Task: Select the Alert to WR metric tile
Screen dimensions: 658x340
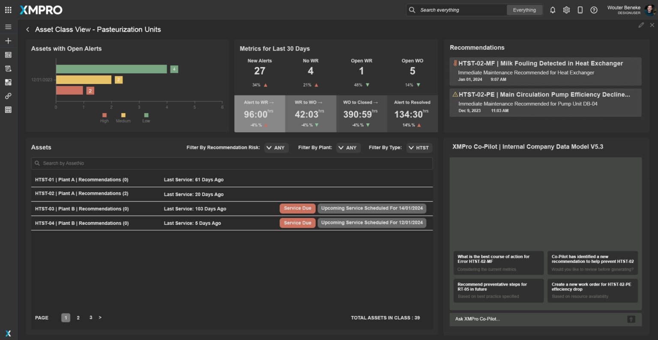Action: tap(259, 114)
